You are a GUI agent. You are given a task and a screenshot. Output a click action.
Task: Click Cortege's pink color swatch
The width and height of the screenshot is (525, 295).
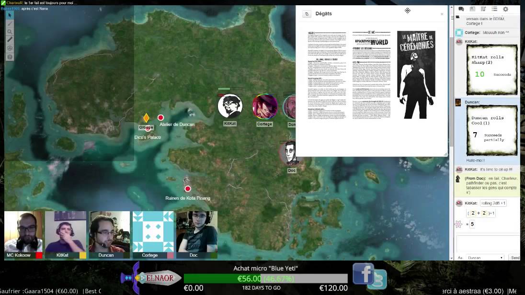coord(171,255)
